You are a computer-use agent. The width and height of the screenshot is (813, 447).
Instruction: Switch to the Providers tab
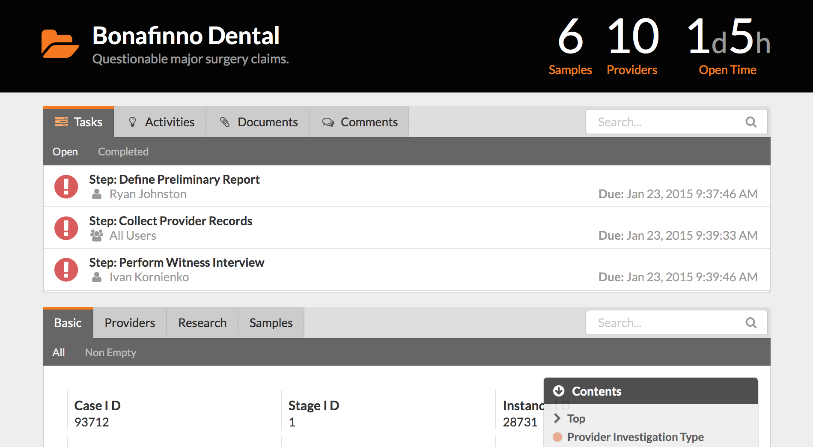coord(130,323)
